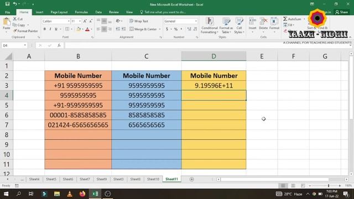
Task: Toggle Wrap Text
Action: click(x=139, y=21)
